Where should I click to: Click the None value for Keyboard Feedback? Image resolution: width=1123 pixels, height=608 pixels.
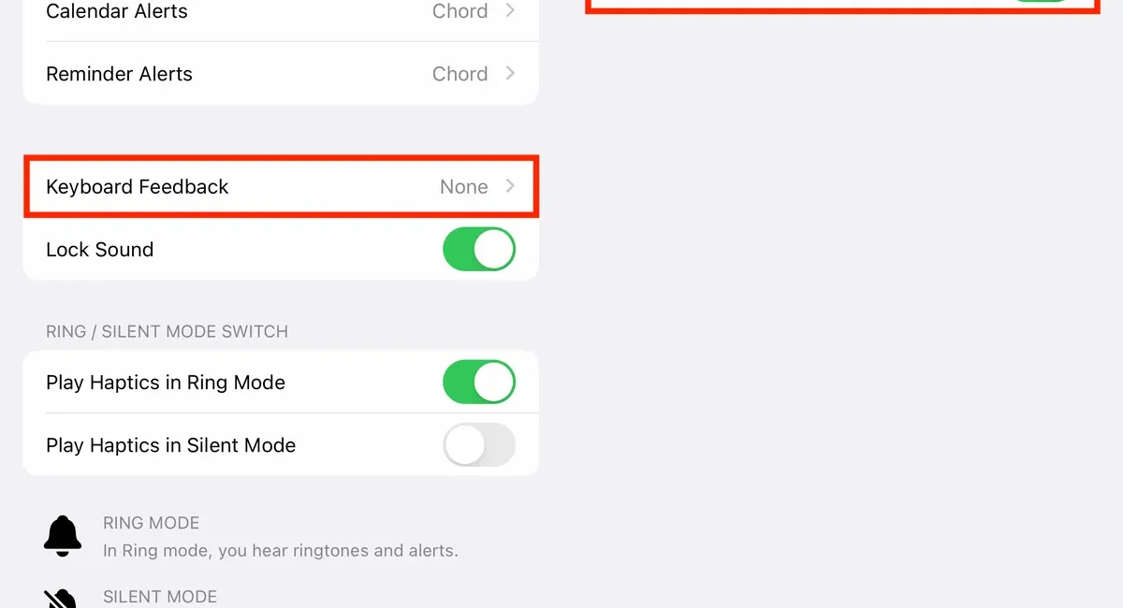click(463, 187)
